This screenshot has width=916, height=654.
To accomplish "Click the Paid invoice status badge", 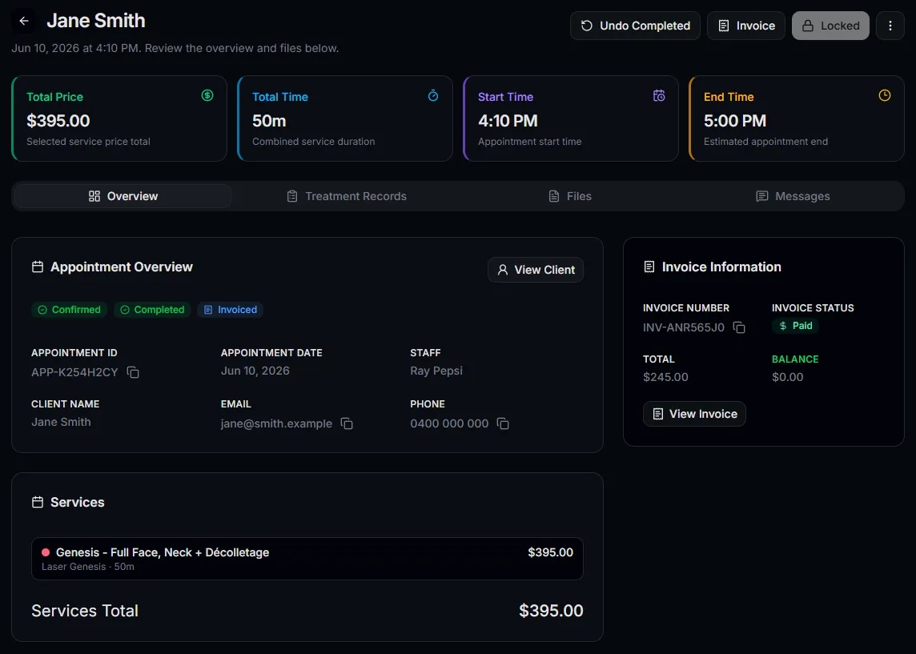I will pos(795,326).
